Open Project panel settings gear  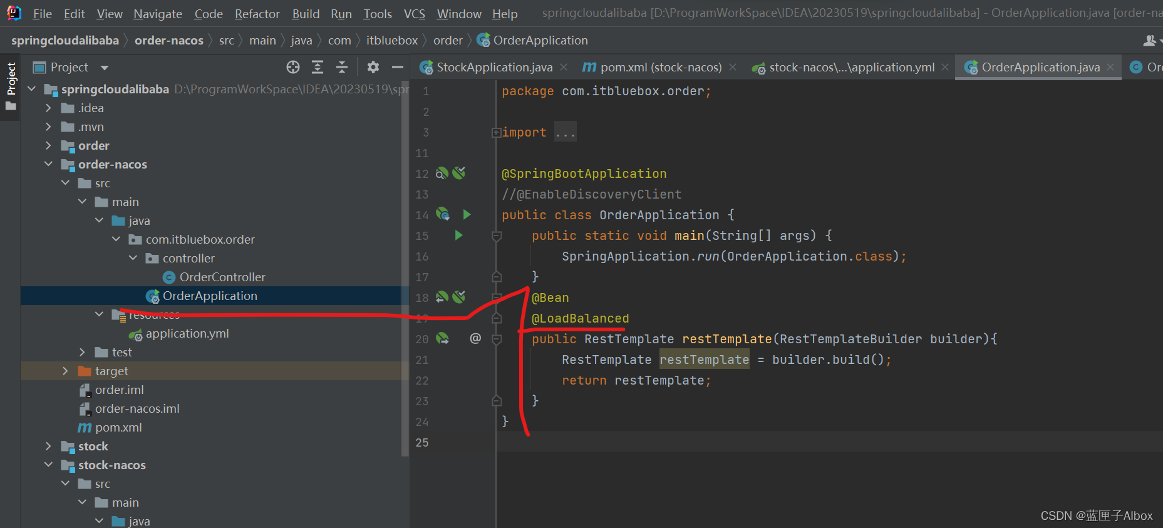(373, 67)
